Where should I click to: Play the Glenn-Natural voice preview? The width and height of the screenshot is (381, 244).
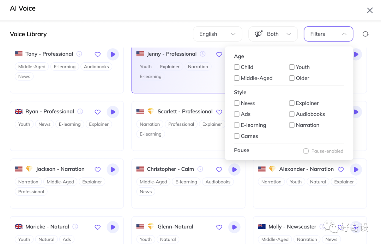(234, 227)
